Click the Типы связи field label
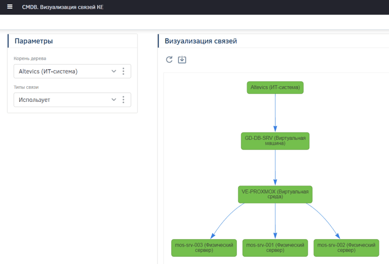The image size is (389, 264). (26, 87)
